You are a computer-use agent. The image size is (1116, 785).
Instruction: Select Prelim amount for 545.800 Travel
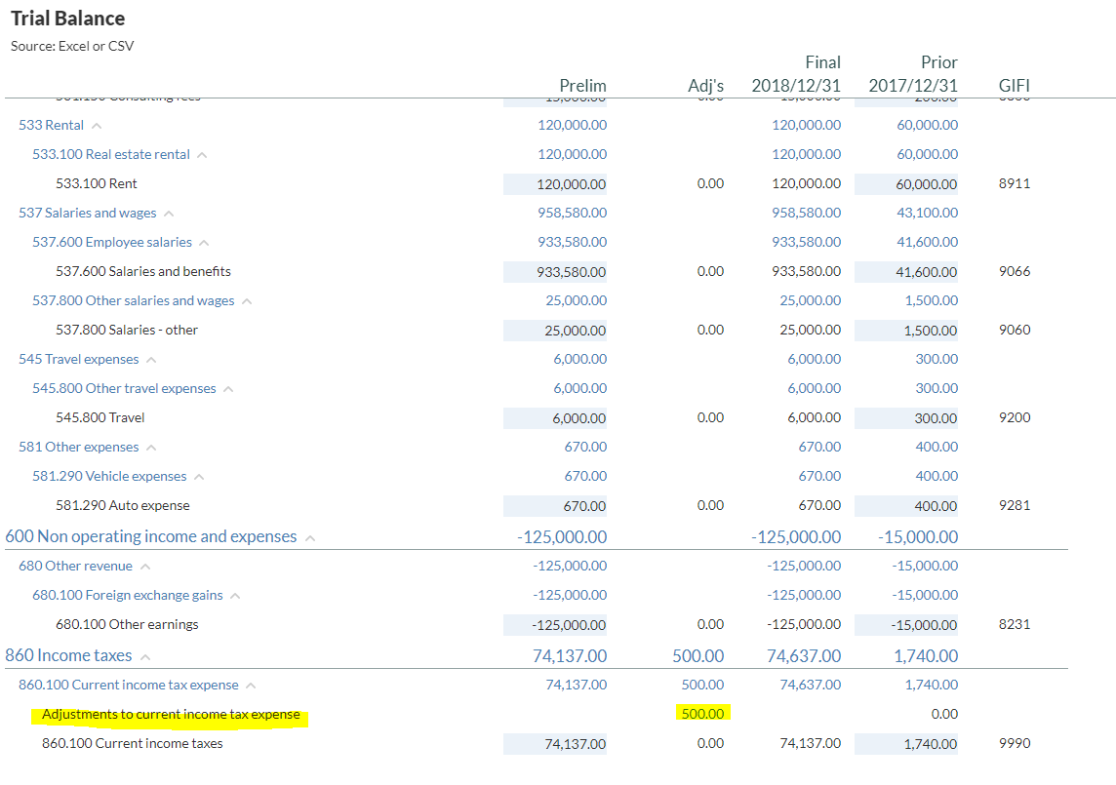[x=556, y=418]
